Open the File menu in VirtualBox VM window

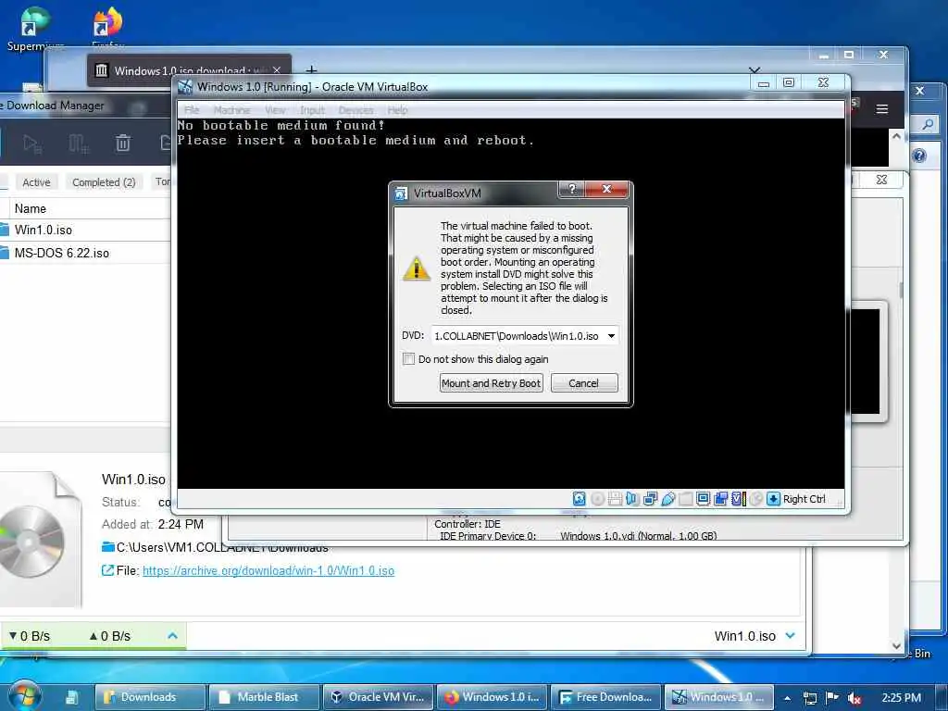coord(192,110)
